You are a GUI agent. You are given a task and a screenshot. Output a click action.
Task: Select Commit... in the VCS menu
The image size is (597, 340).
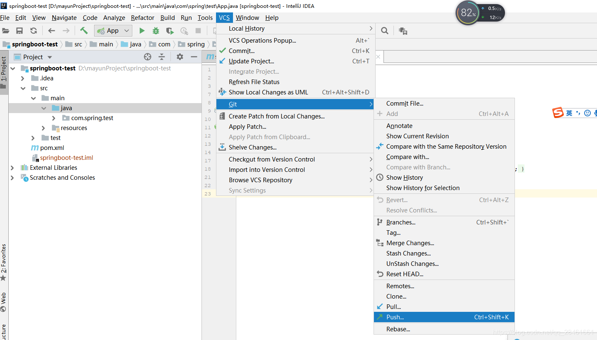click(x=296, y=51)
